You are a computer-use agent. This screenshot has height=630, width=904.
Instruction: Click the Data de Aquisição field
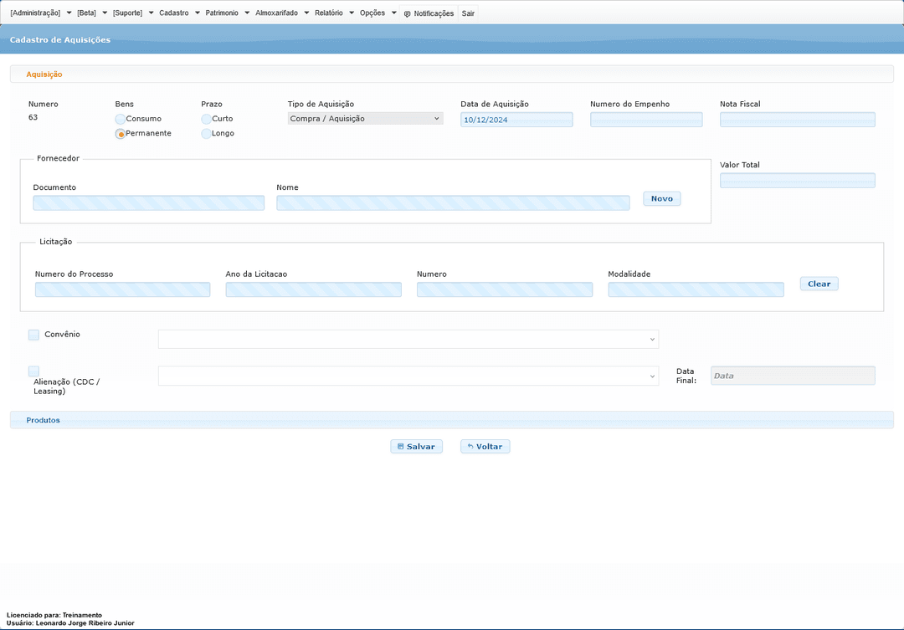(516, 120)
